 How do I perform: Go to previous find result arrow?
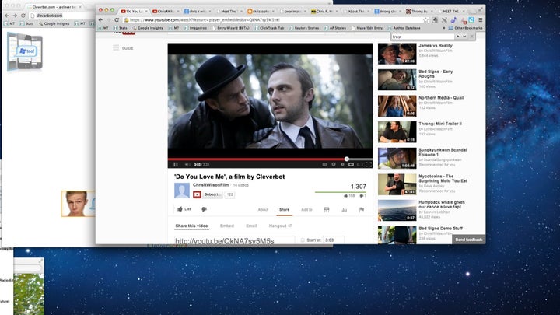457,37
